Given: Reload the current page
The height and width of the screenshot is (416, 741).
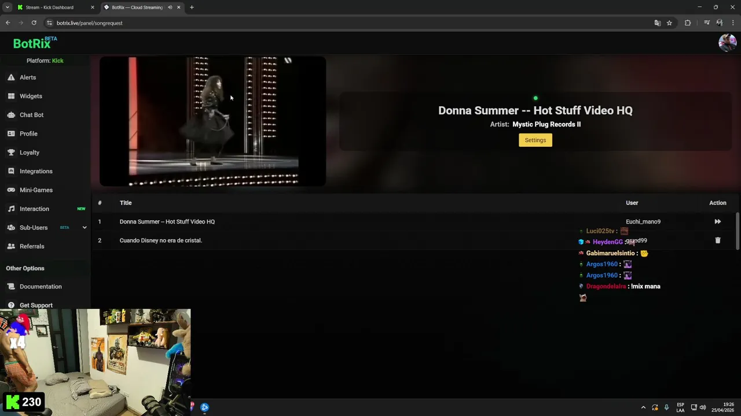Looking at the screenshot, I should click(34, 23).
